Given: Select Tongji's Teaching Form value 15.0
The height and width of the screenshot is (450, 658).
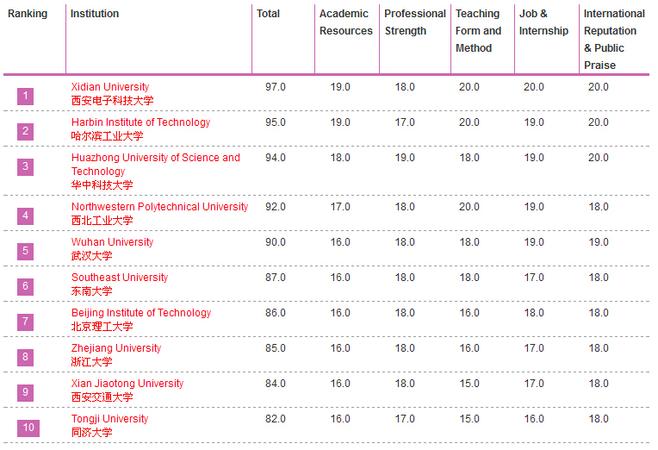Looking at the screenshot, I should coord(469,418).
